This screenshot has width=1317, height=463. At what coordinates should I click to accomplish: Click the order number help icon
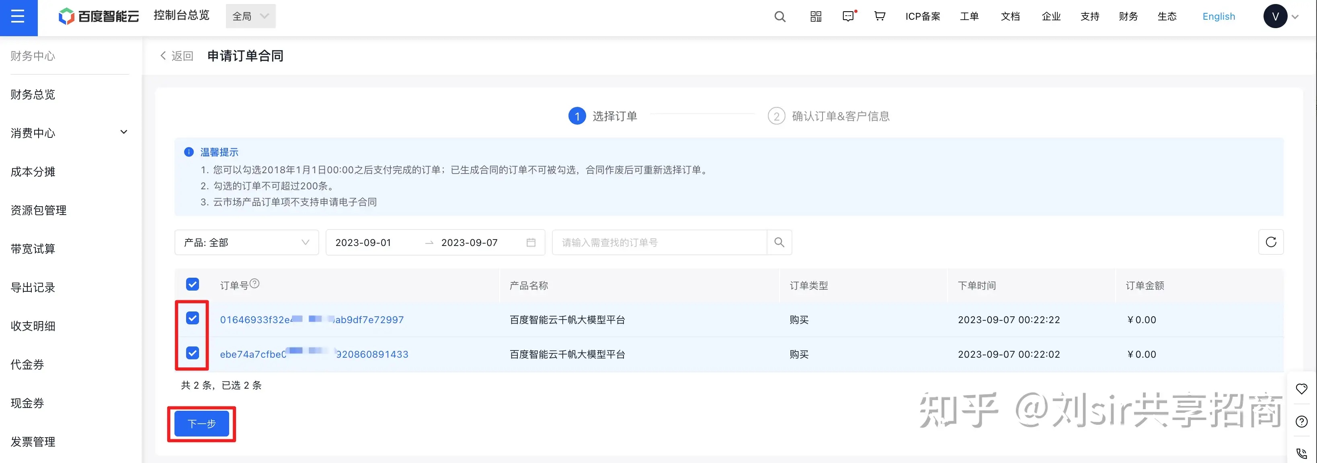tap(254, 283)
